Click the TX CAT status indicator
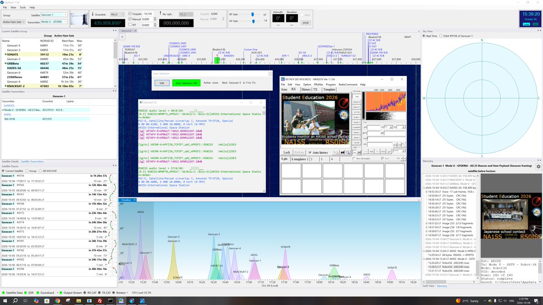Image resolution: width=543 pixels, height=305 pixels. click(105, 293)
